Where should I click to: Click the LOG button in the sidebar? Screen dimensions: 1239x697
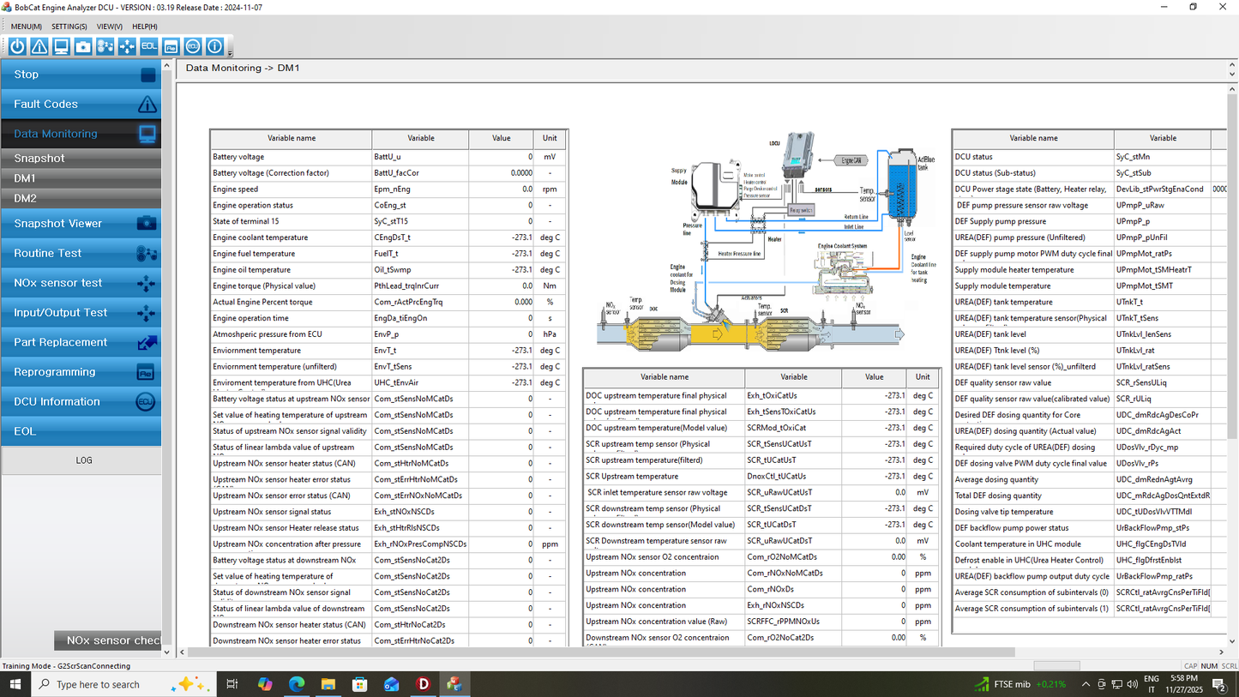click(83, 460)
